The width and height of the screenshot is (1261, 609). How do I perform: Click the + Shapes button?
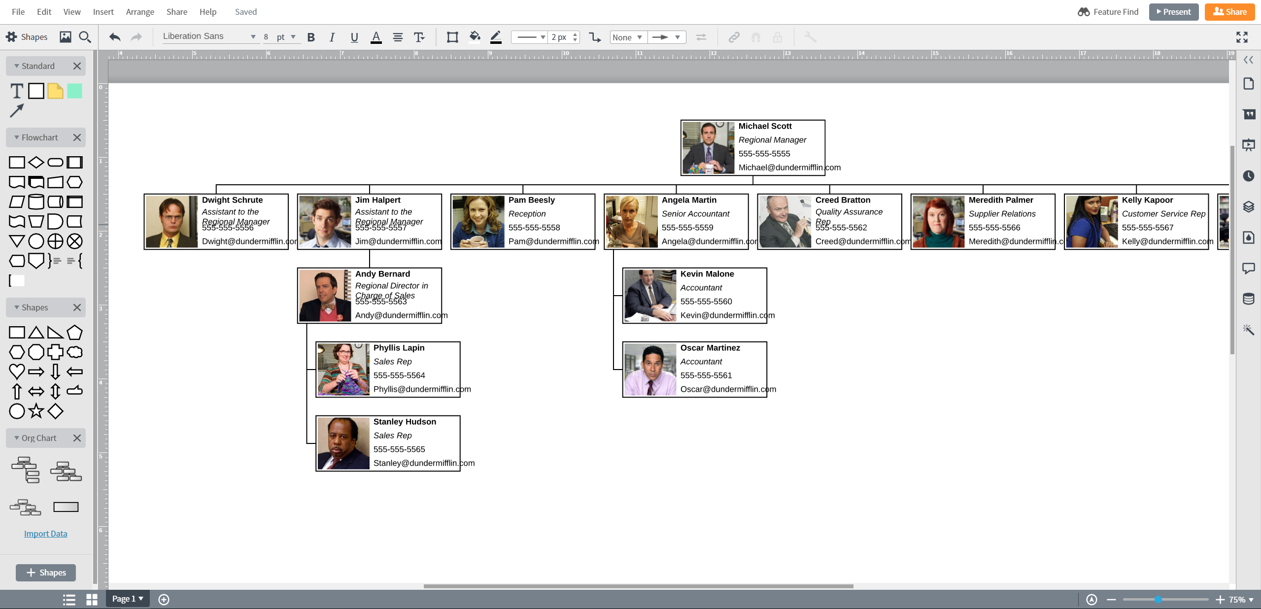pos(46,573)
